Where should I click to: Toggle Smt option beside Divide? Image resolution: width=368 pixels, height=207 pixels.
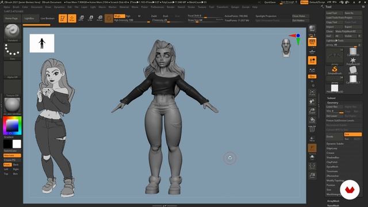(352, 135)
